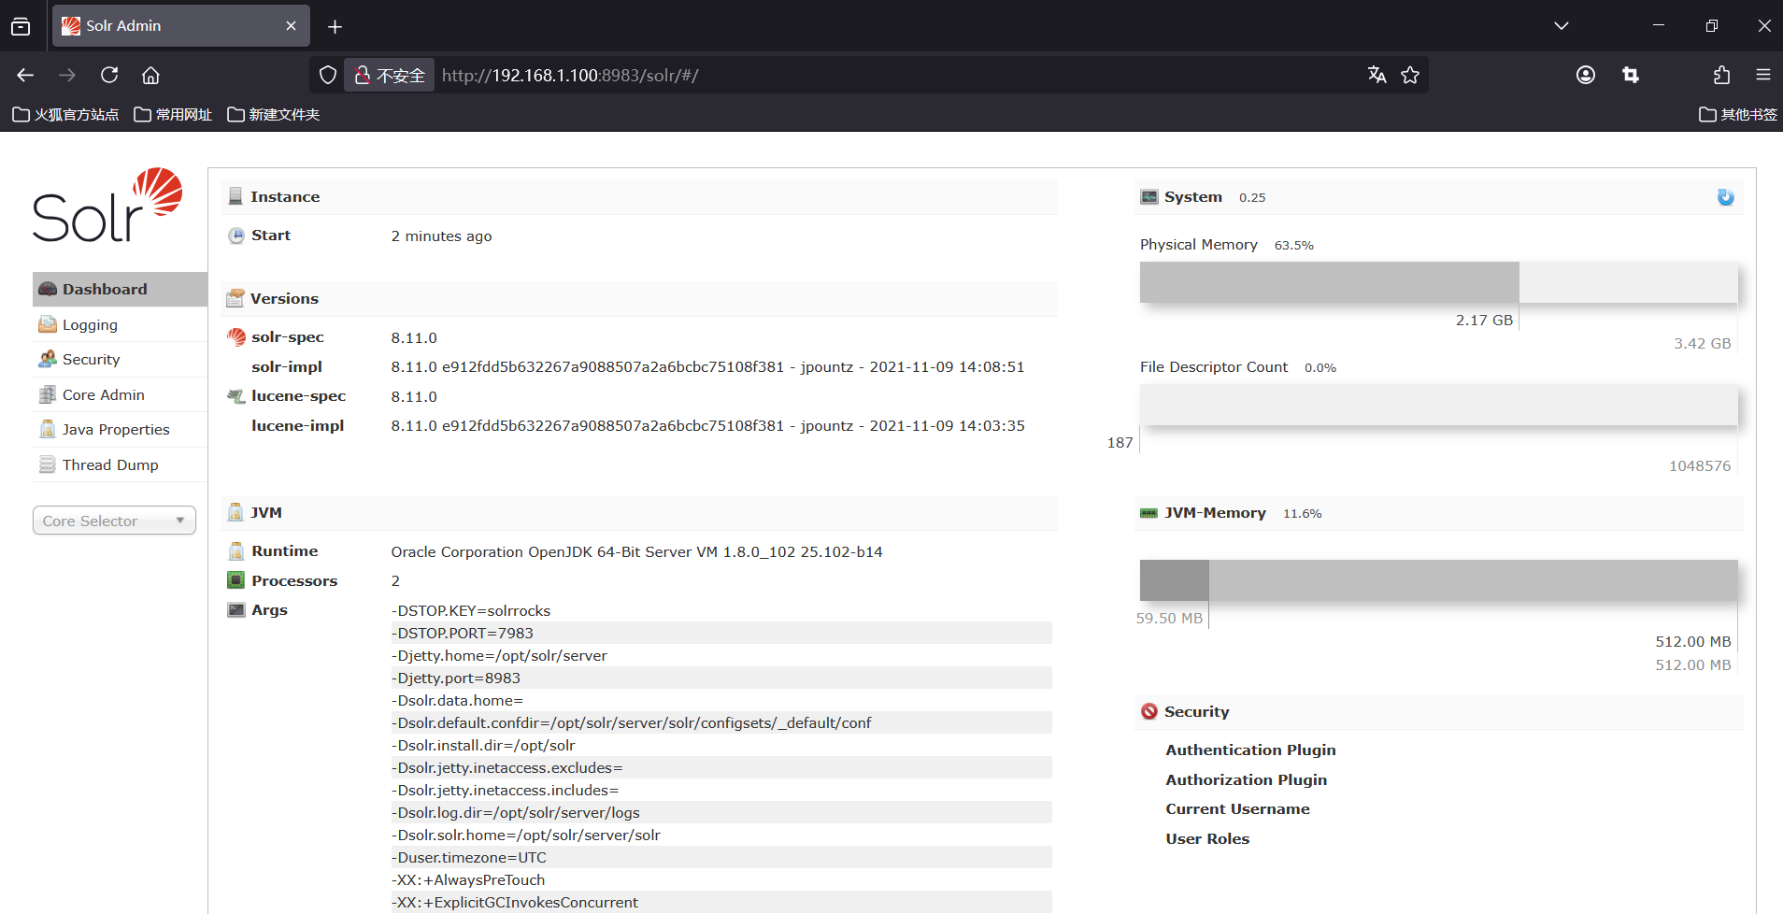Click the Java Properties icon
1783x914 pixels.
coord(48,429)
